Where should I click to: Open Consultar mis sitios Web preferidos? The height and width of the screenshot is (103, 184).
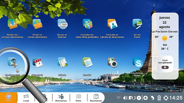(87, 24)
